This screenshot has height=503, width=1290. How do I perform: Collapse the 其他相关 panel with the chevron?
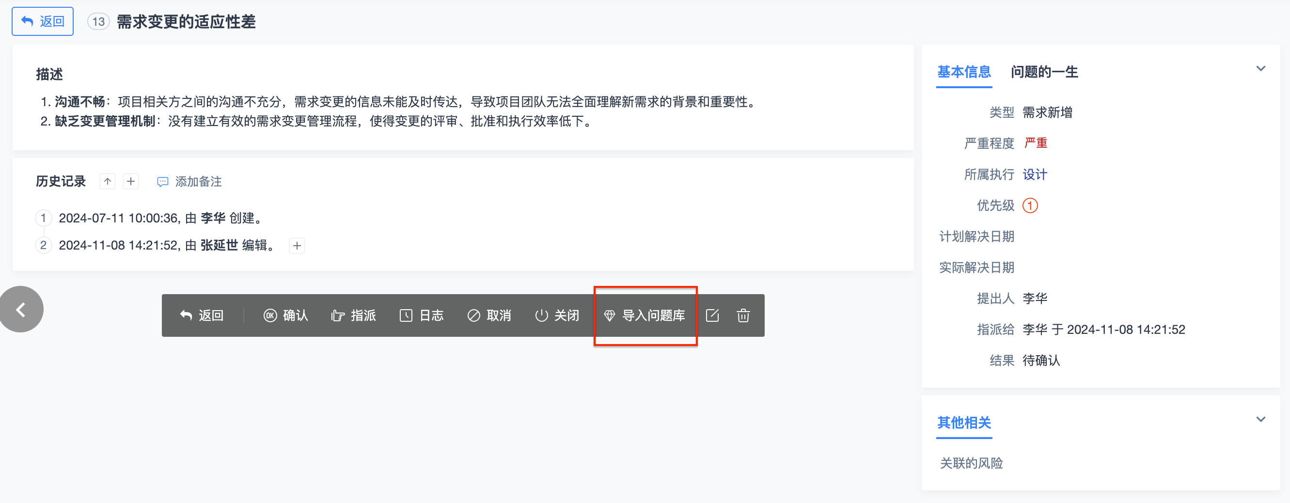point(1260,419)
